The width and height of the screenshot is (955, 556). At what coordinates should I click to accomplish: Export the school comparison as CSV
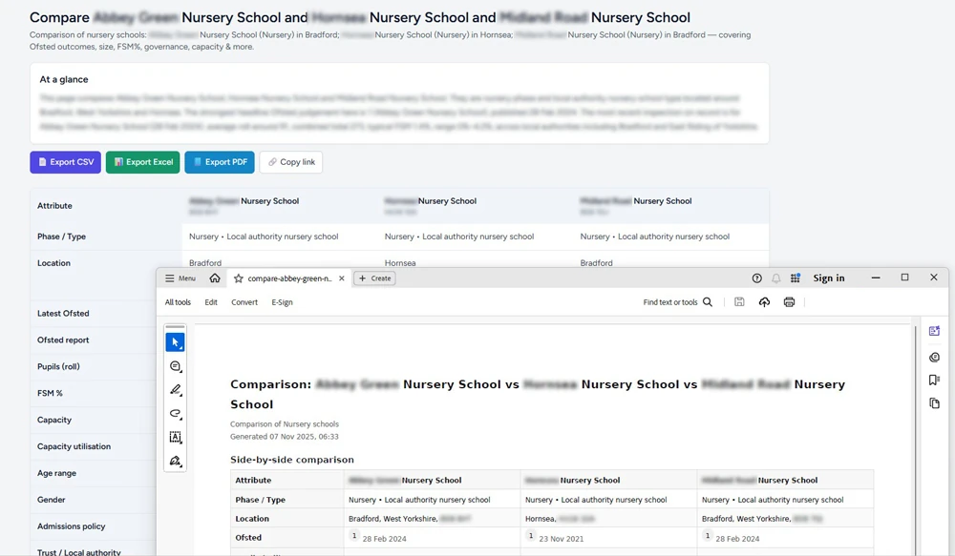(65, 162)
